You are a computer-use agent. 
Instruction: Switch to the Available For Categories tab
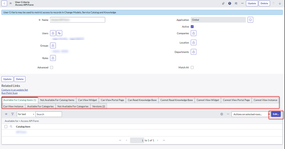coord(40,106)
